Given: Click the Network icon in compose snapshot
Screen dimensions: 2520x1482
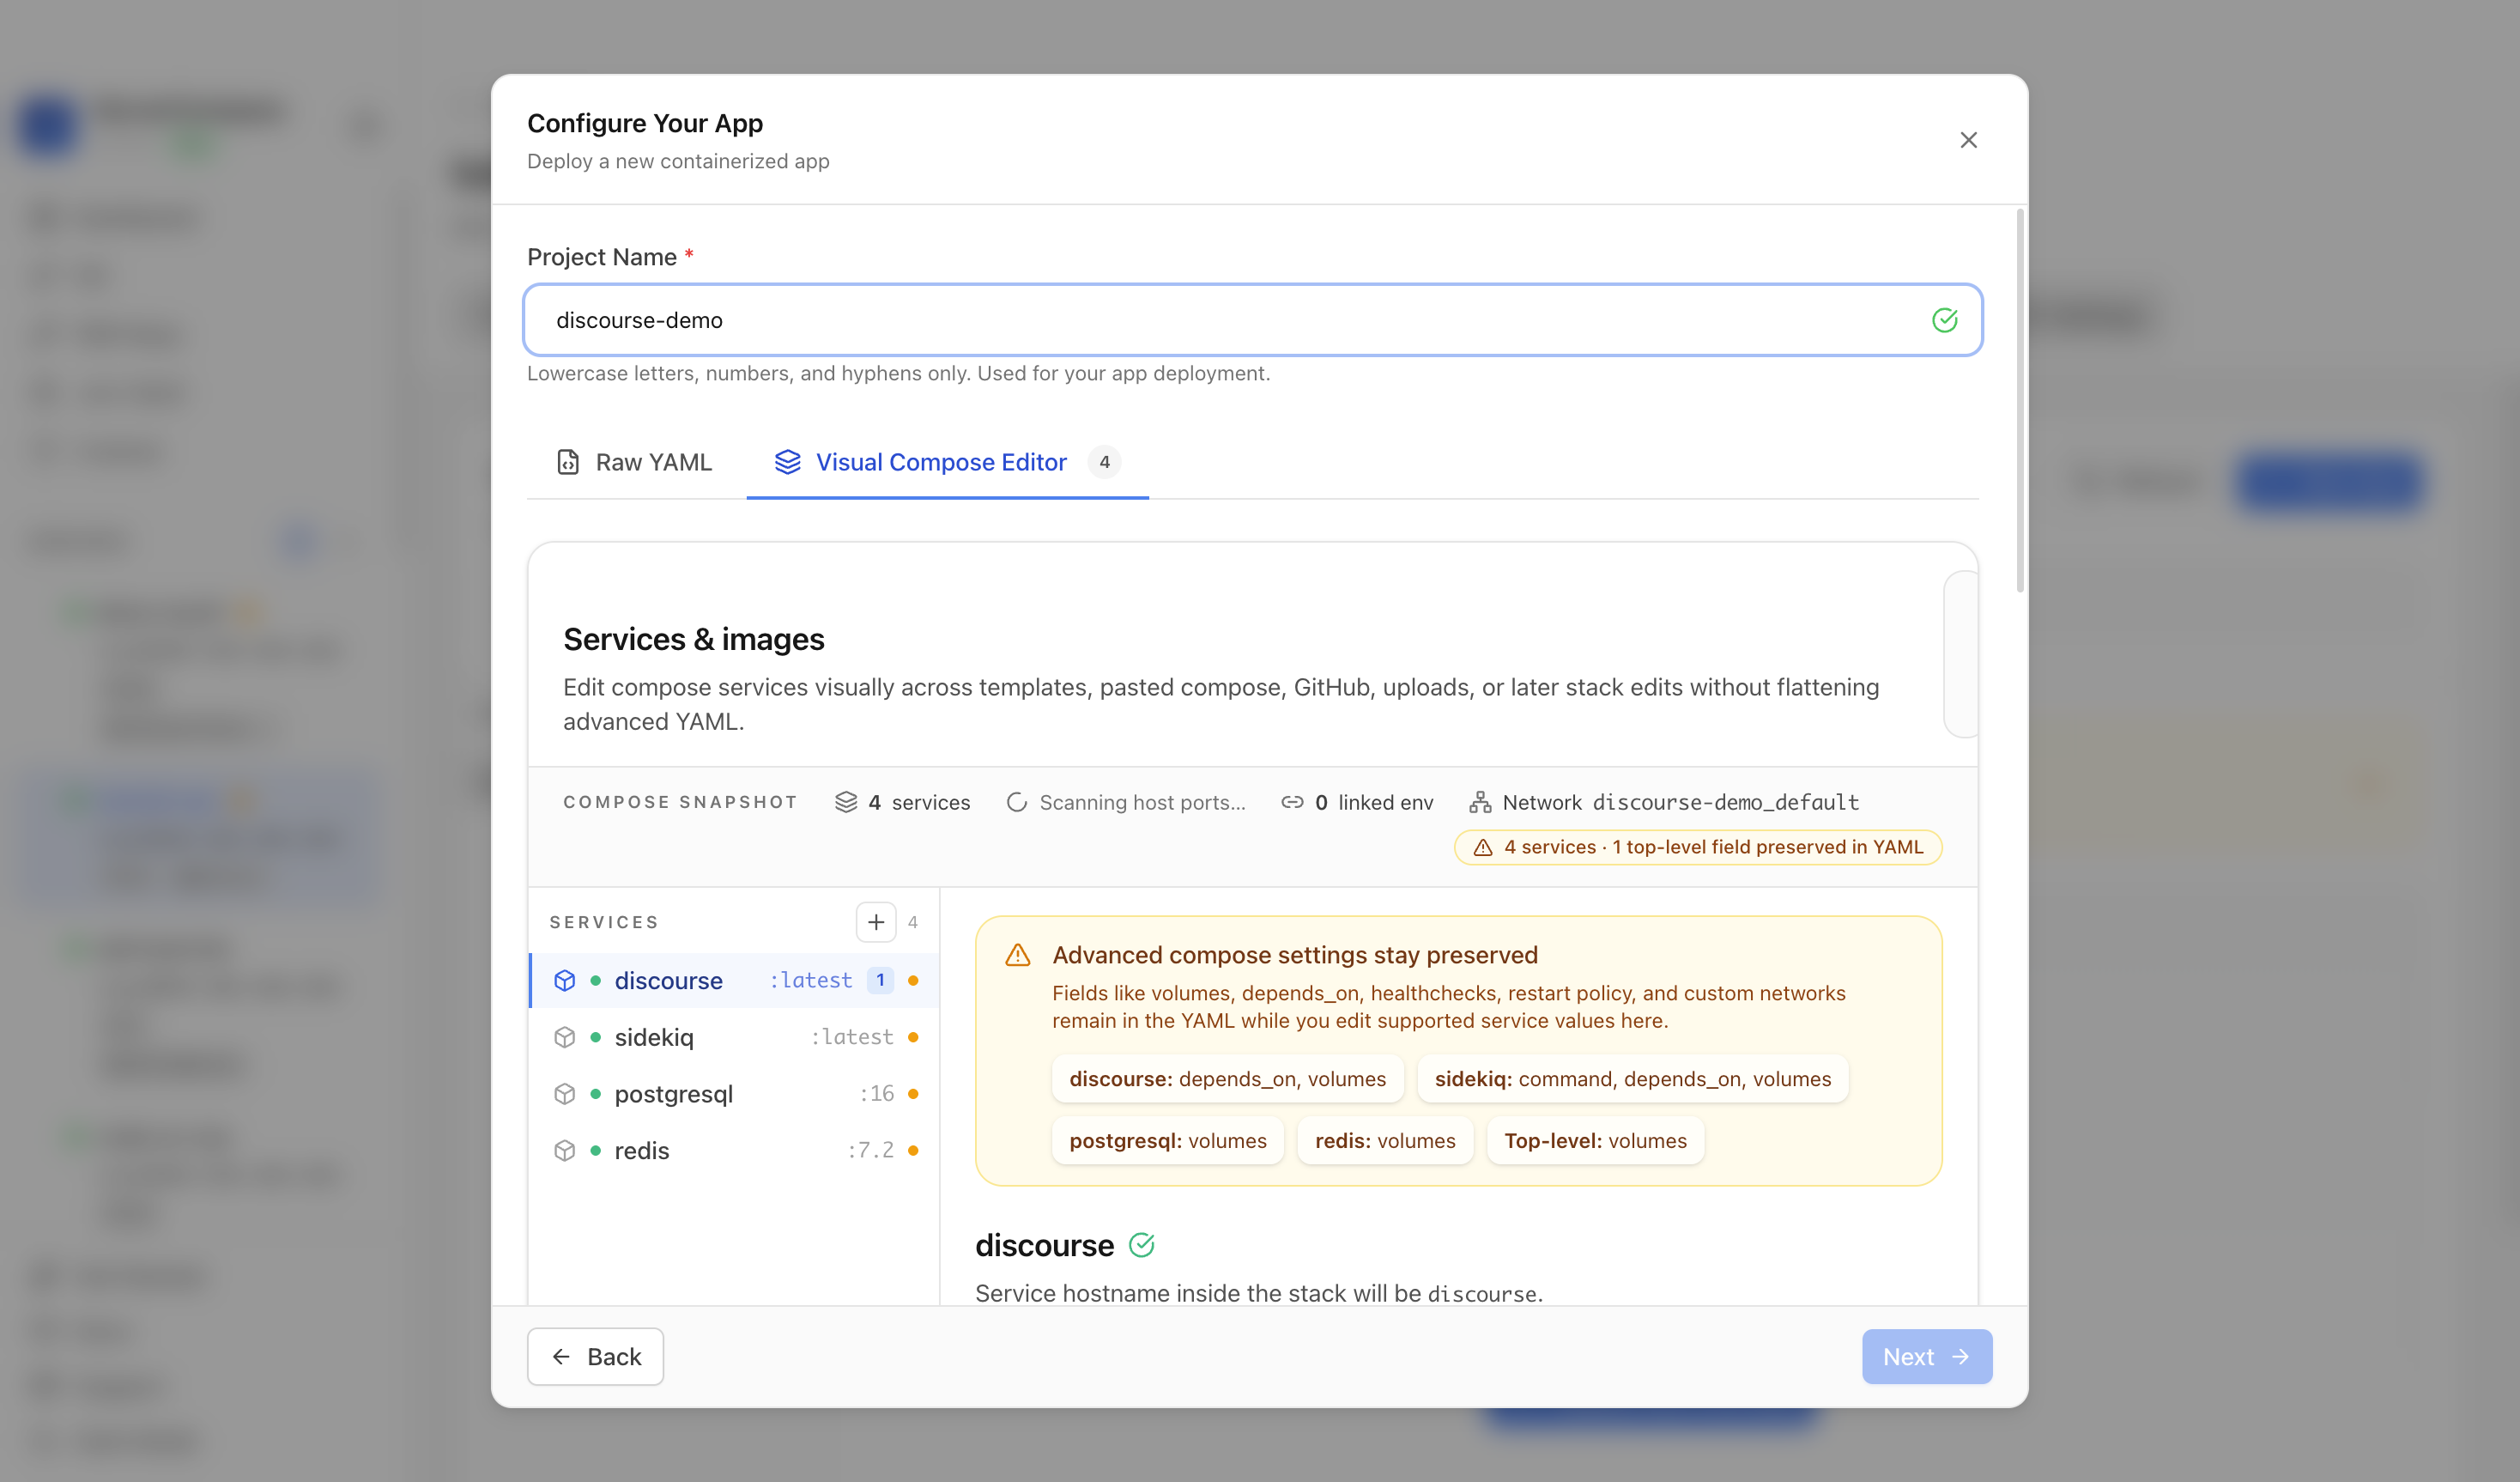Looking at the screenshot, I should [1479, 803].
